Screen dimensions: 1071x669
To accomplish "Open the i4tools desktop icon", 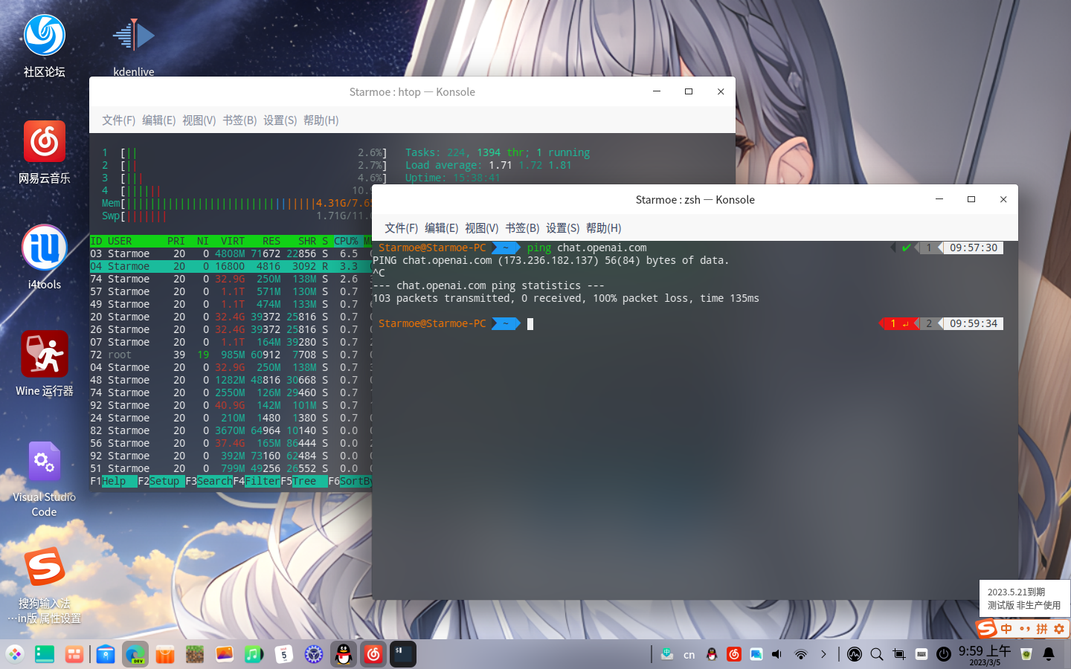I will [x=45, y=258].
